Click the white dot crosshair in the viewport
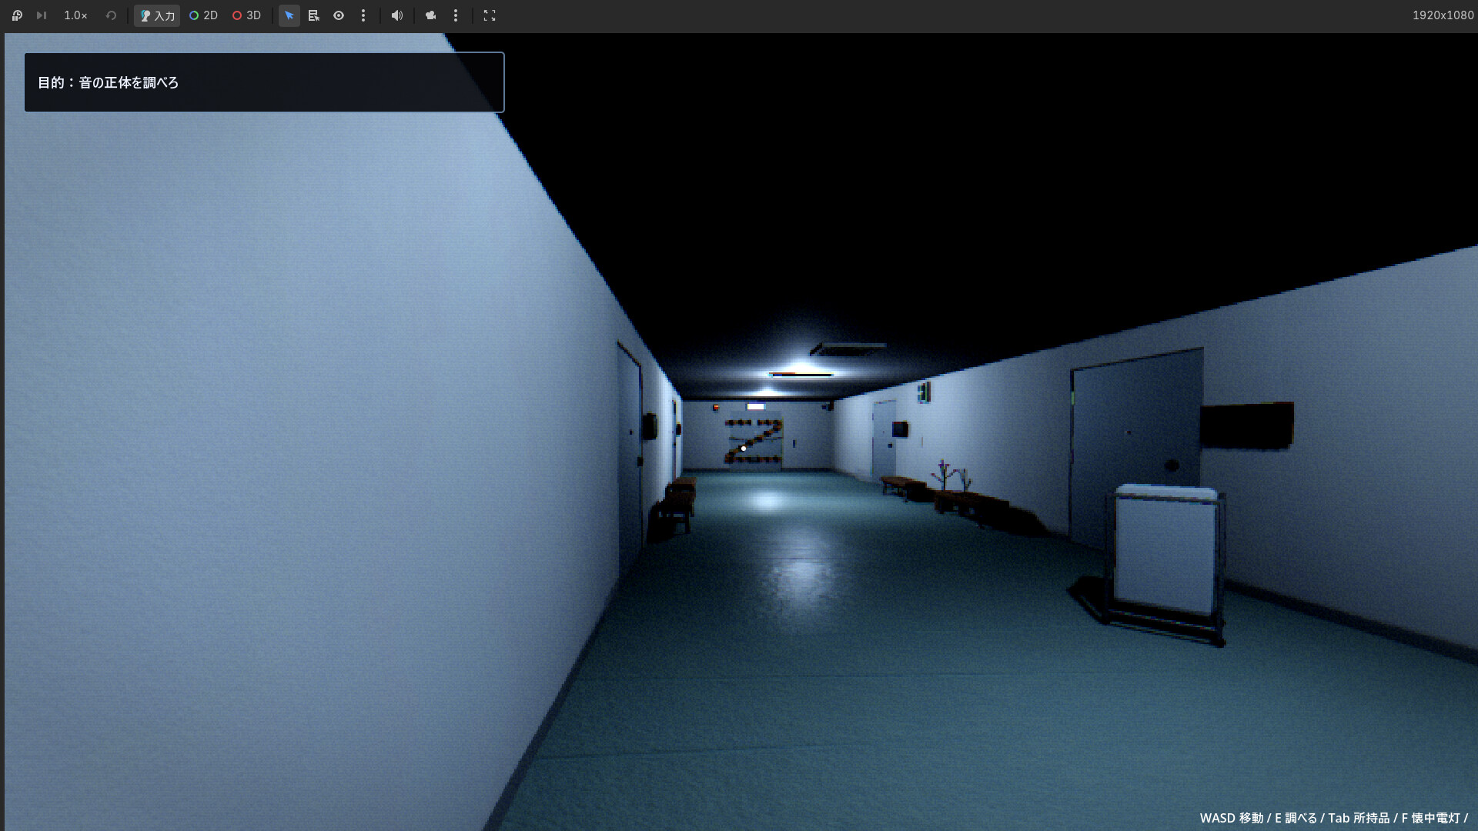The height and width of the screenshot is (831, 1478). pyautogui.click(x=744, y=448)
